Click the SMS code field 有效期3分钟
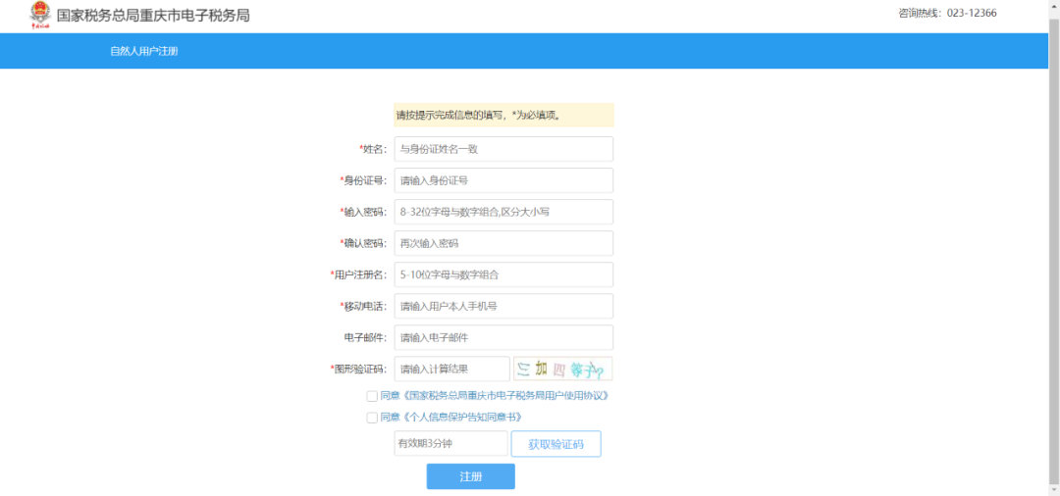This screenshot has height=496, width=1060. point(450,444)
